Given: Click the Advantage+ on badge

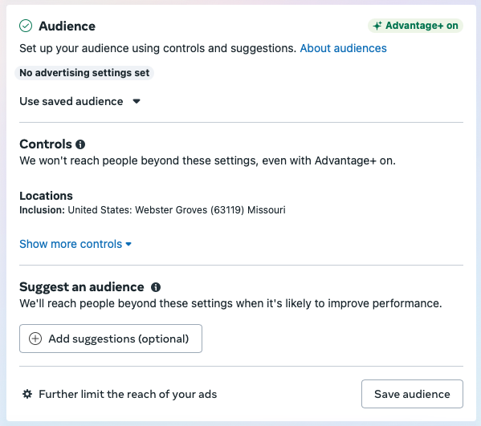Looking at the screenshot, I should click(415, 26).
